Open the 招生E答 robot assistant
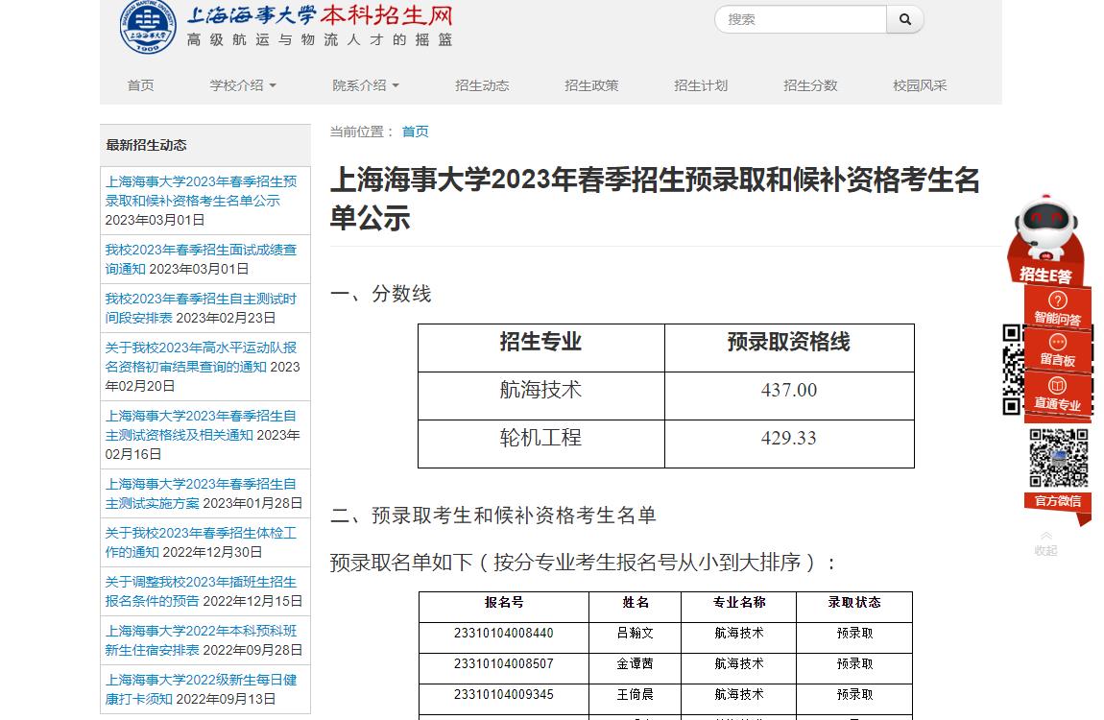This screenshot has width=1104, height=720. pyautogui.click(x=1047, y=239)
